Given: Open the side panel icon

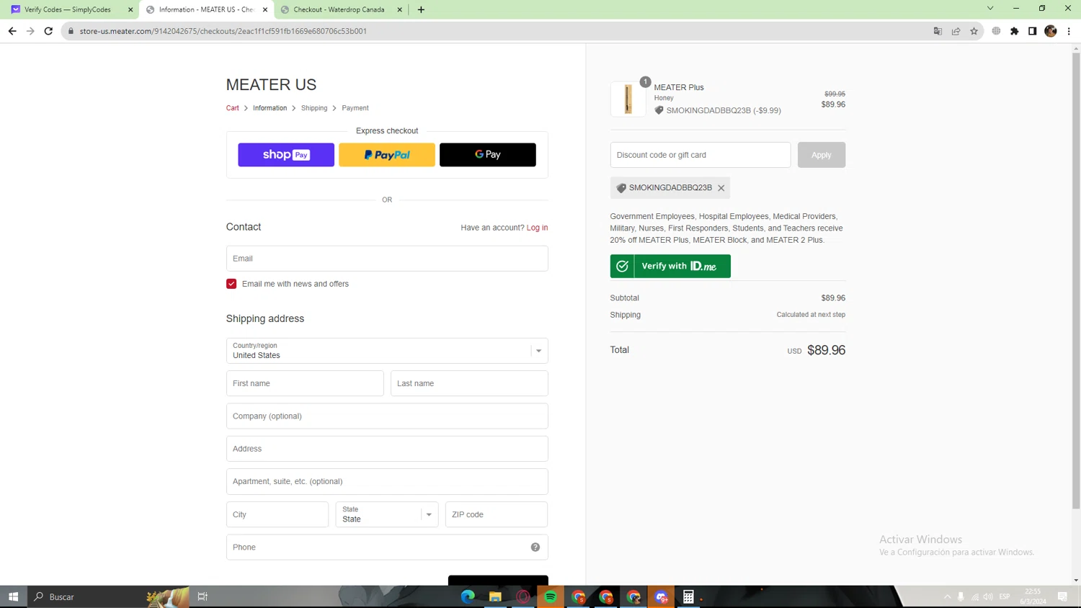Looking at the screenshot, I should coord(1033,31).
